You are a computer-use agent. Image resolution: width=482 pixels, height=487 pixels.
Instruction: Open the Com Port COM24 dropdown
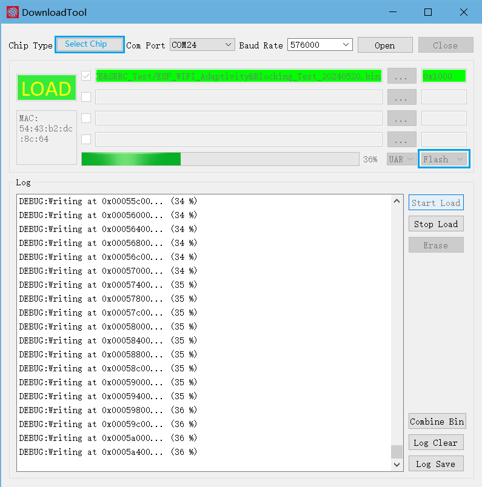pos(202,45)
